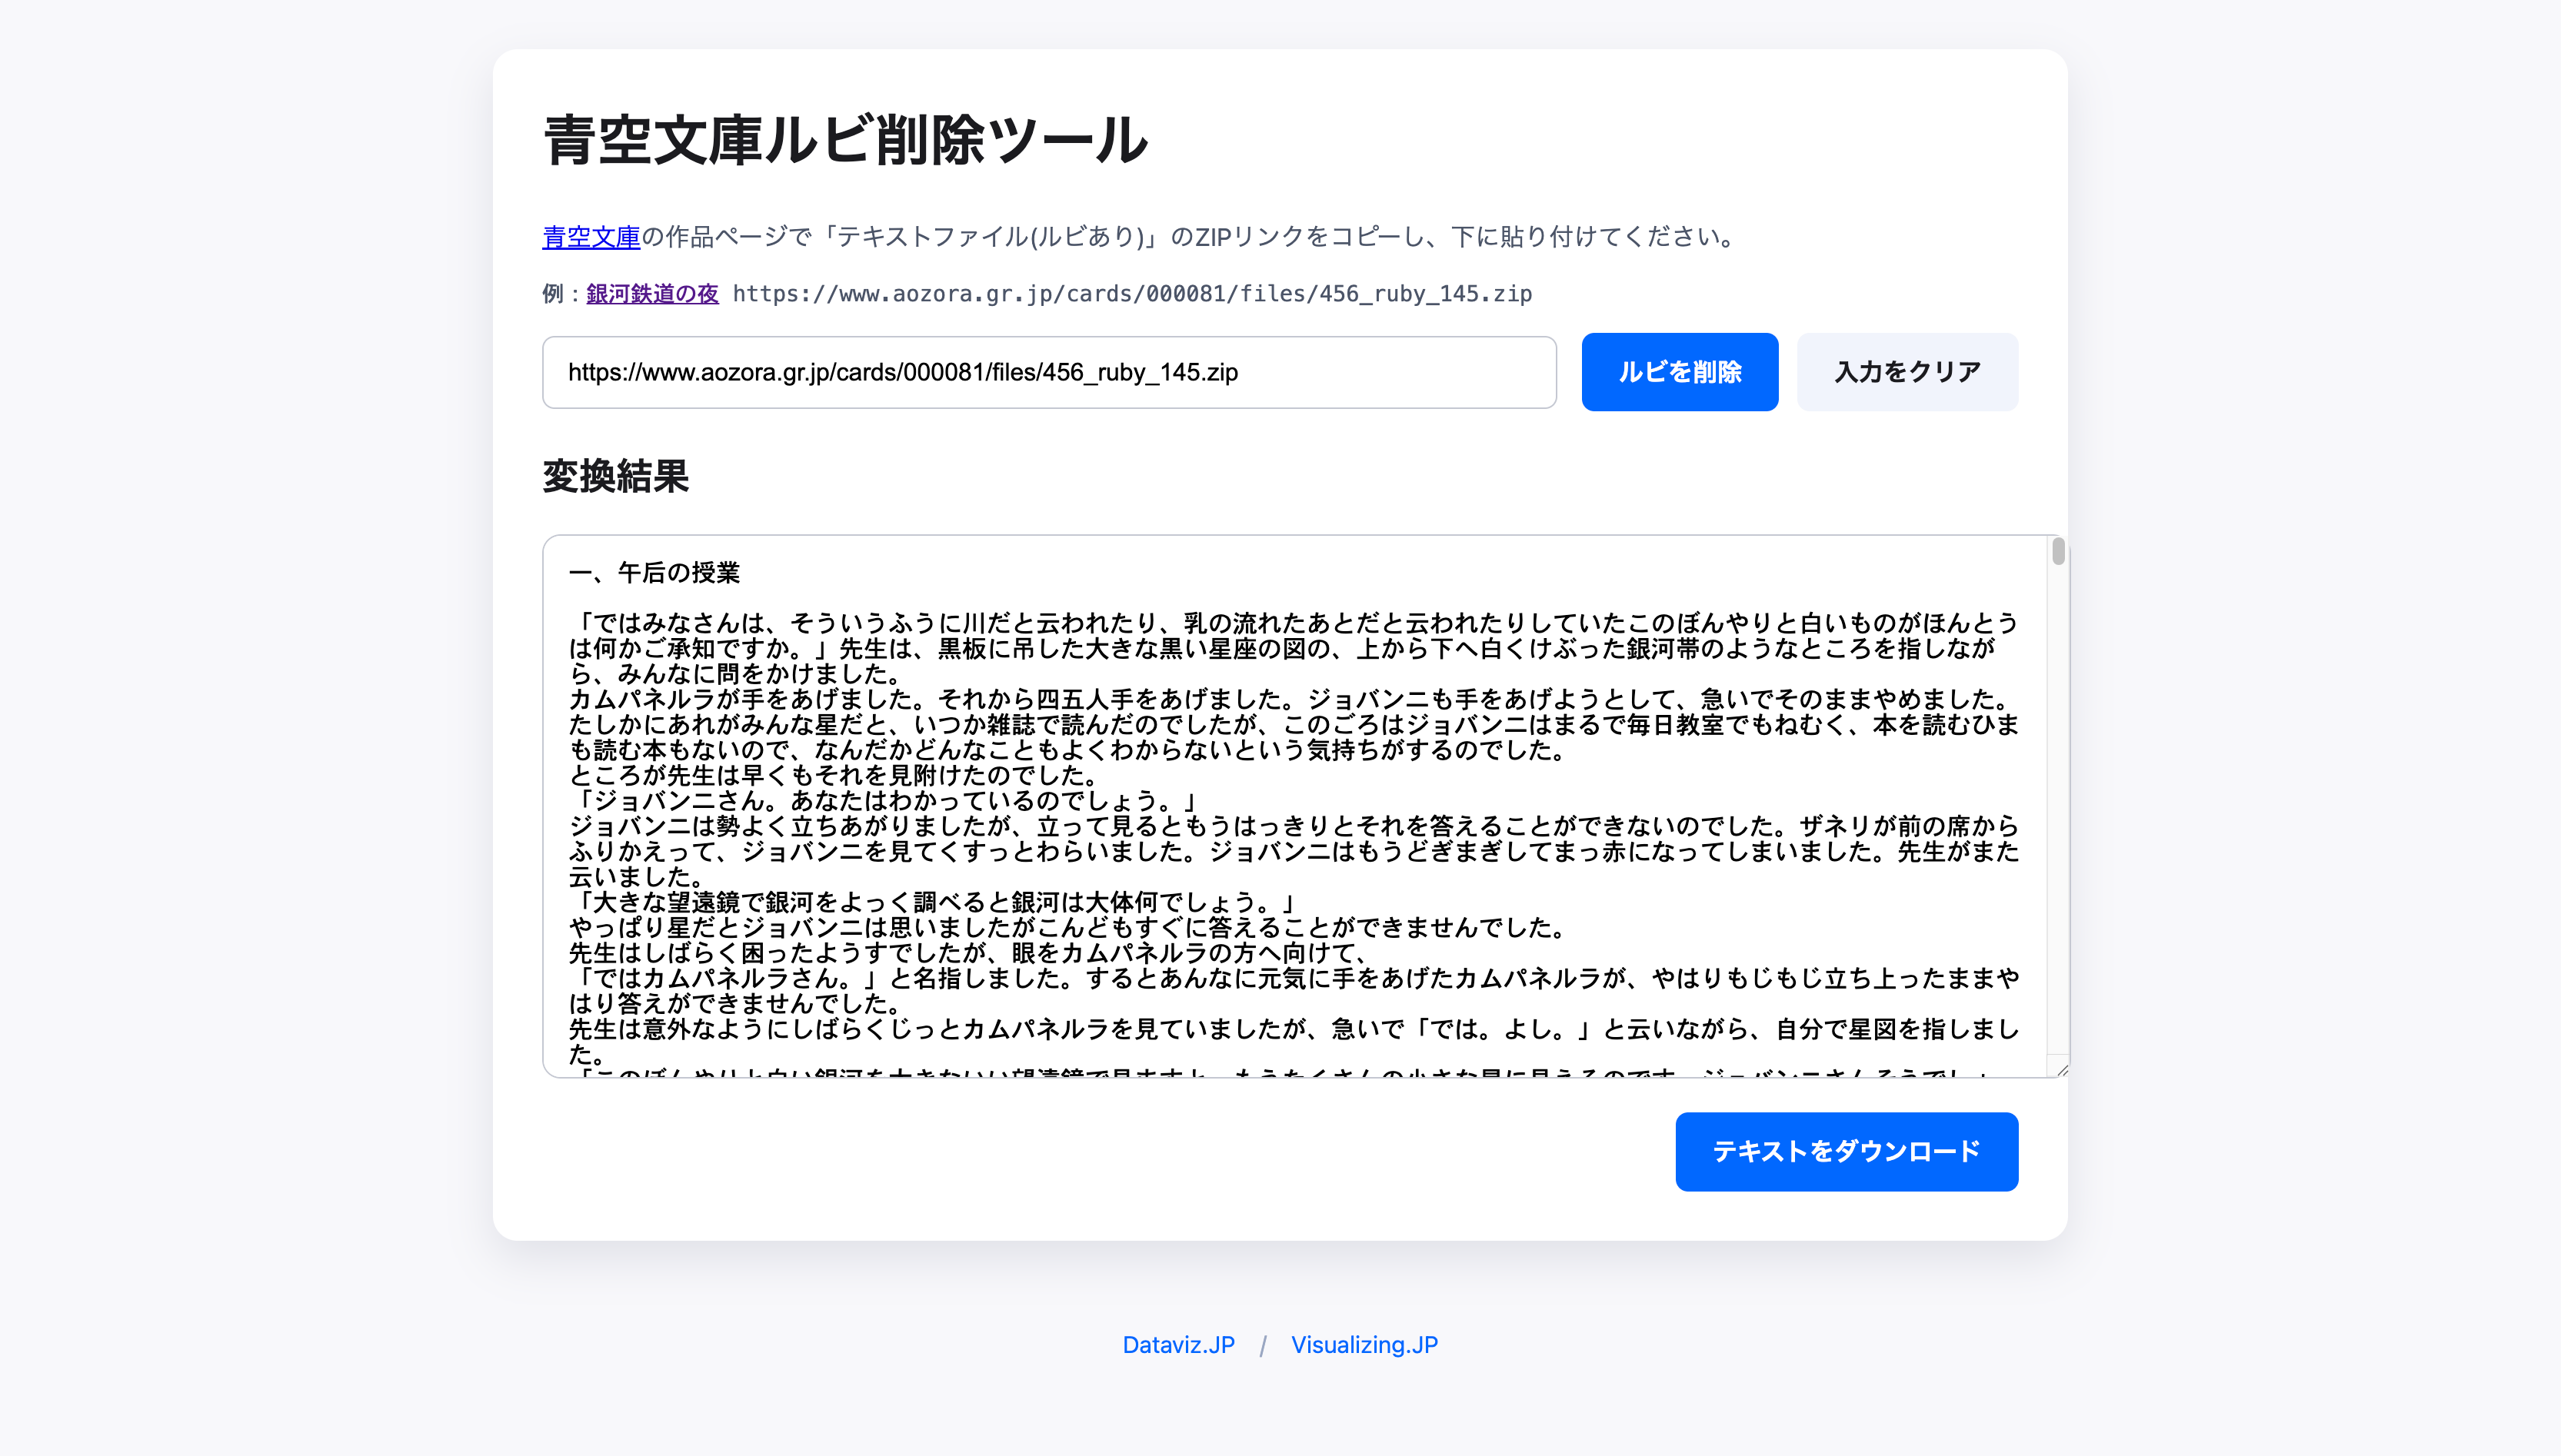The height and width of the screenshot is (1456, 2561).
Task: Download result with テキストをダウンロード button
Action: pyautogui.click(x=1846, y=1151)
